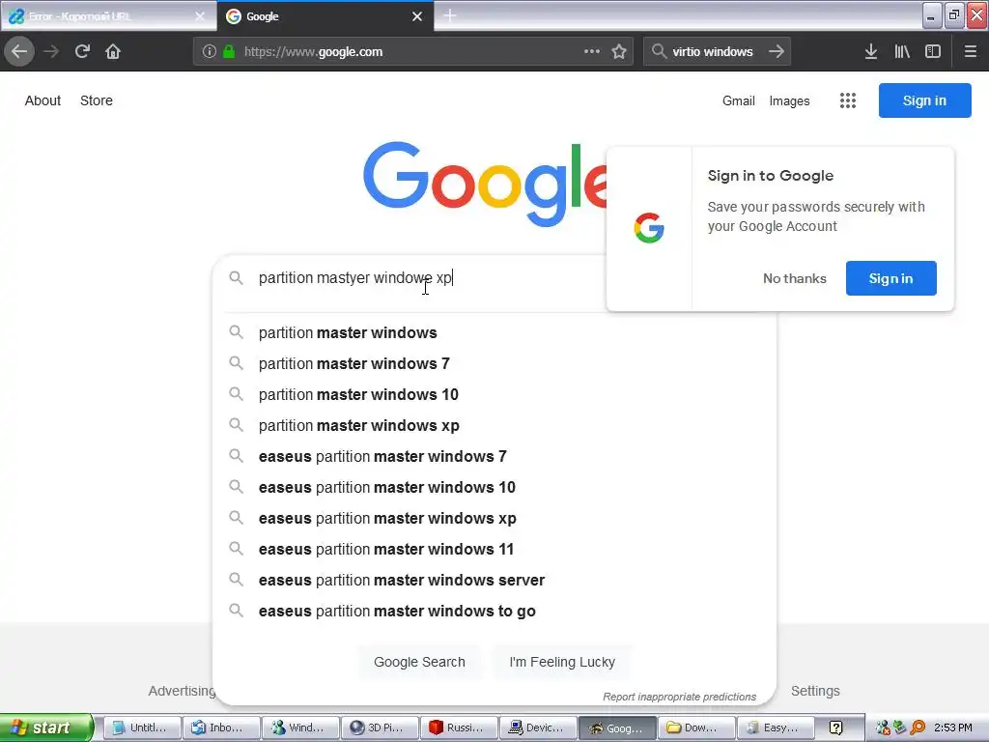Choose 'easeus partition master windows 7' suggestion

[x=494, y=456]
